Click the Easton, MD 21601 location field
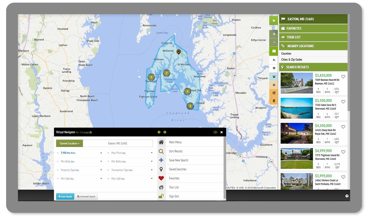The height and width of the screenshot is (218, 368). coord(118,143)
